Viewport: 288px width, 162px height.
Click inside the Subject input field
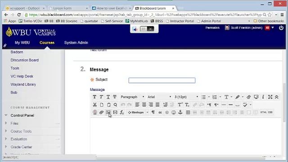pos(162,80)
